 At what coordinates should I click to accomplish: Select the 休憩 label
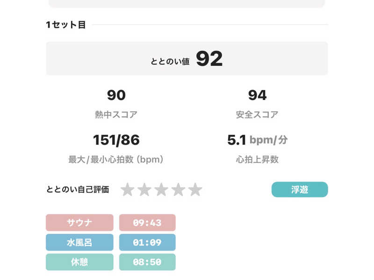pyautogui.click(x=79, y=262)
